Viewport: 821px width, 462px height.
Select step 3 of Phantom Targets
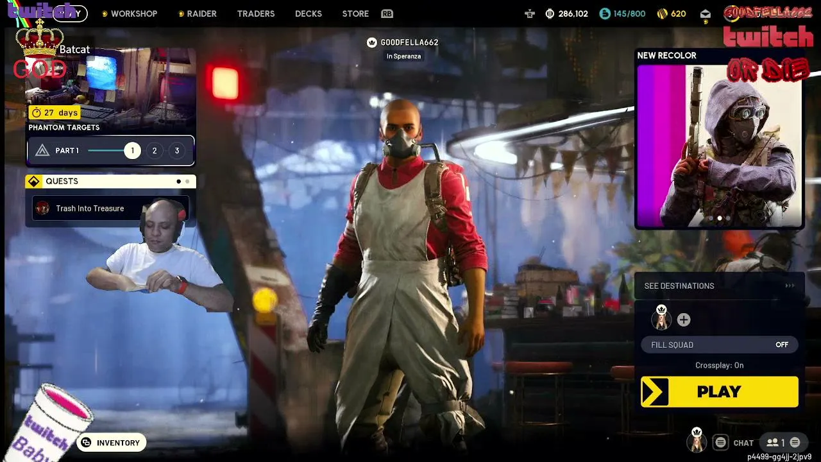(177, 151)
